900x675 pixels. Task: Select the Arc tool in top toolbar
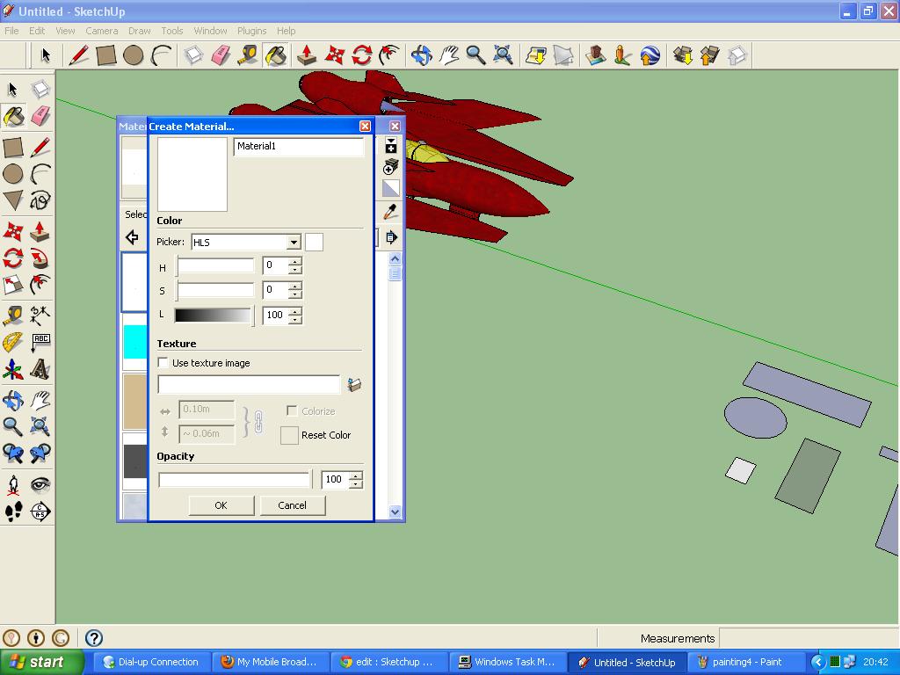[x=161, y=55]
